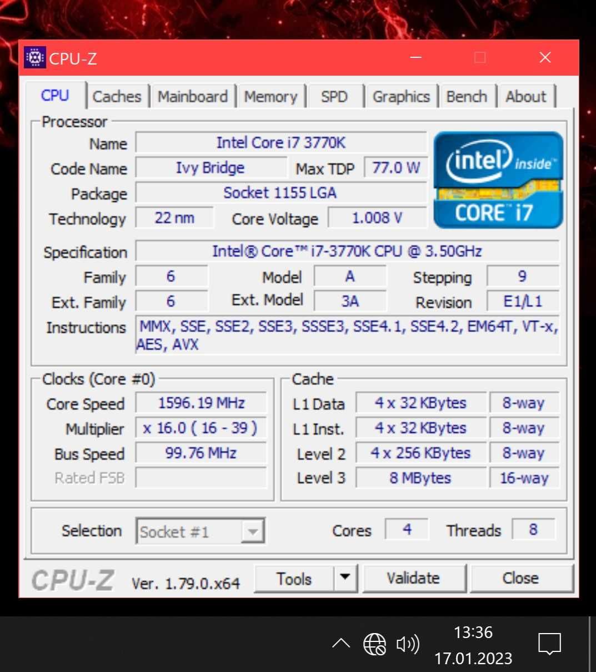
Task: Click the Cores value 4
Action: pos(407,529)
